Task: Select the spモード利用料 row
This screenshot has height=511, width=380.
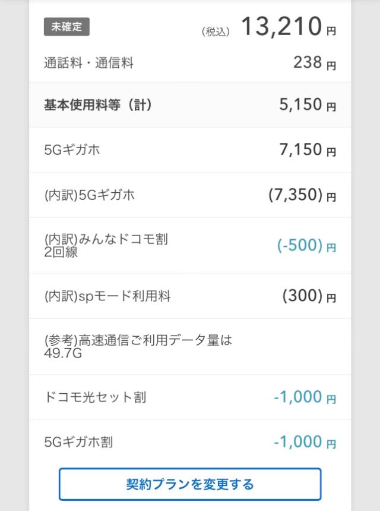Action: click(x=190, y=296)
